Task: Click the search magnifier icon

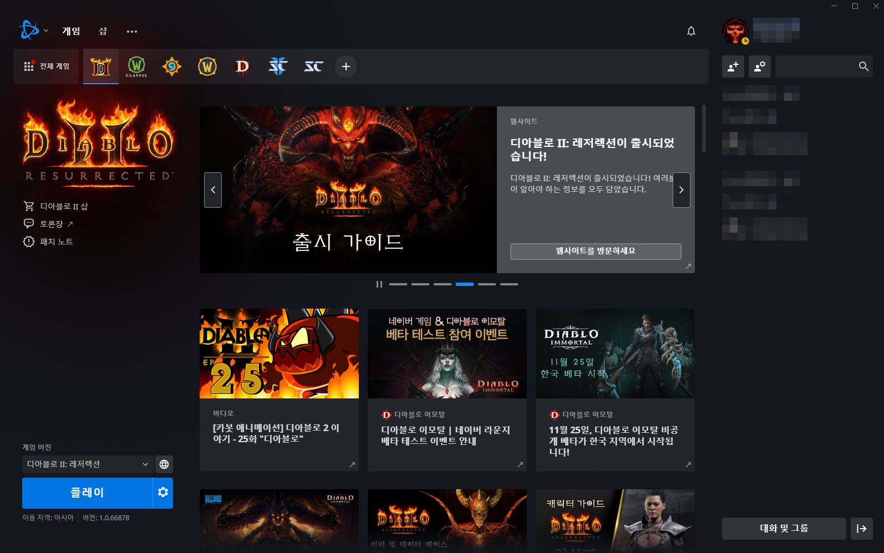Action: (x=863, y=66)
